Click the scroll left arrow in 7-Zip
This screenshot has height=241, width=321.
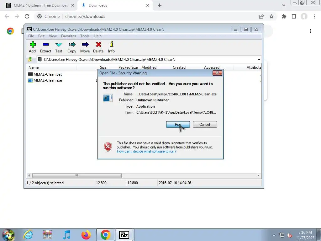[x=29, y=176]
